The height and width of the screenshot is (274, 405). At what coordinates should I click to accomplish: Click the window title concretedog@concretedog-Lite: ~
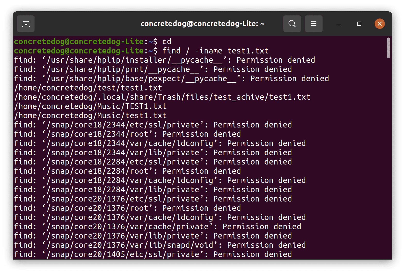pos(202,24)
